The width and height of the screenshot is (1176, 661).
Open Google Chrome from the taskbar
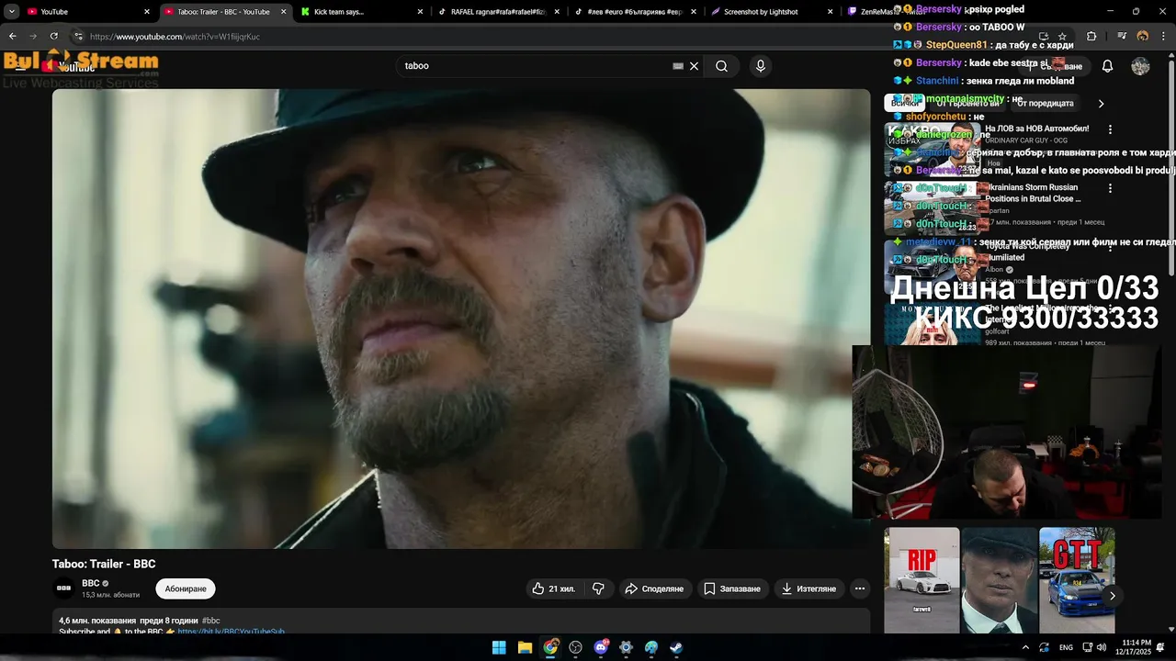(550, 647)
